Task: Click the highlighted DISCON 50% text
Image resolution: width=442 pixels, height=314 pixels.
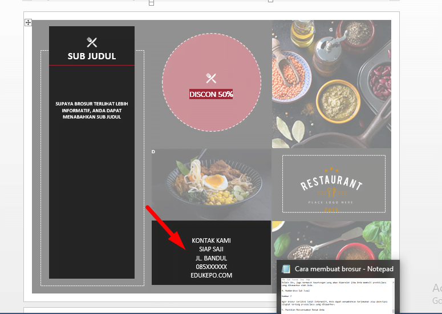Action: coord(211,94)
